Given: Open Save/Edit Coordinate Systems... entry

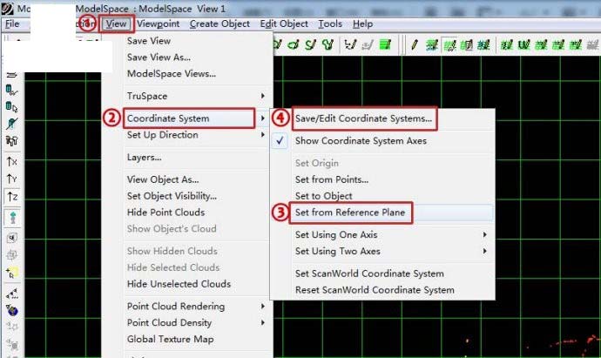Looking at the screenshot, I should (363, 118).
